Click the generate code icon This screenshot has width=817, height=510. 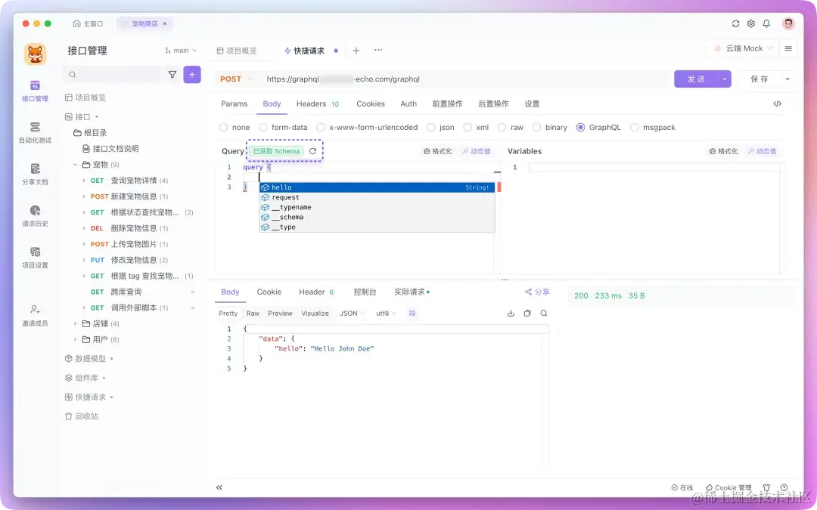tap(778, 104)
